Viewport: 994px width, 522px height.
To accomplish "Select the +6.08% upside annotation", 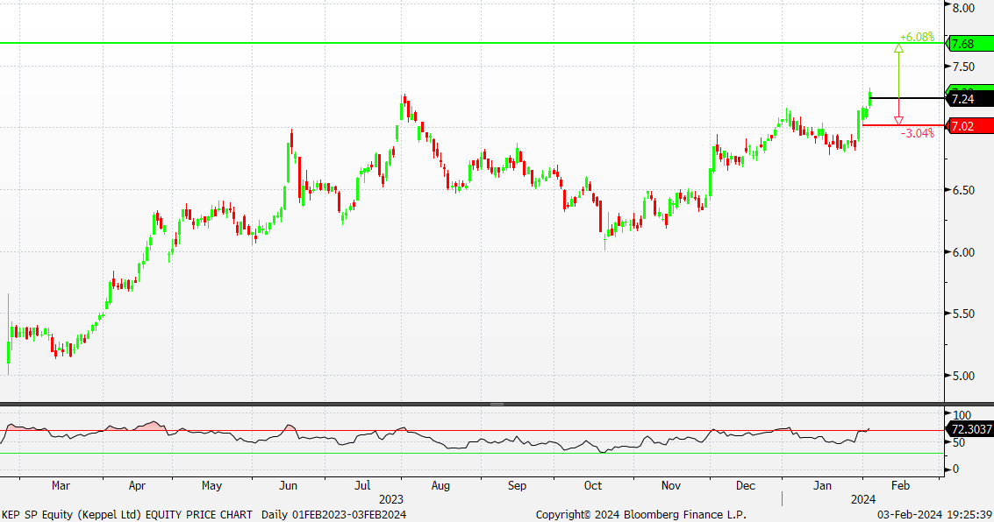I will (917, 37).
